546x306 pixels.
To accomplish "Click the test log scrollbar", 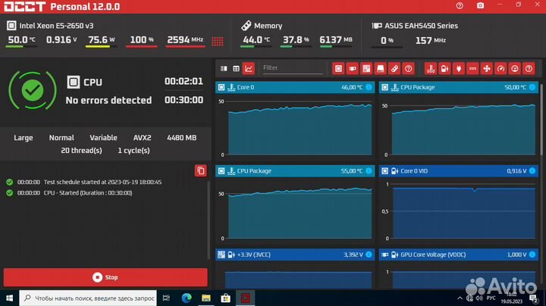I will pos(209,220).
